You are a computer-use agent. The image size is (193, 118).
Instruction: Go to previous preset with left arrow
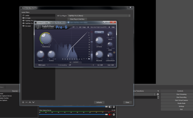(88, 27)
